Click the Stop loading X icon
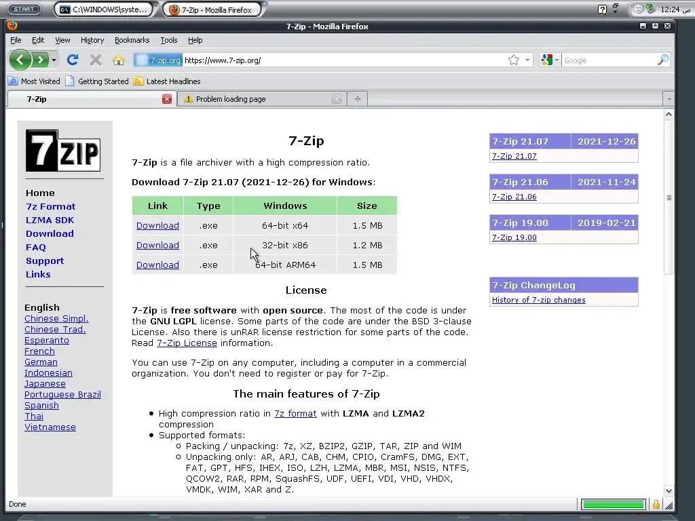The image size is (695, 521). point(95,60)
